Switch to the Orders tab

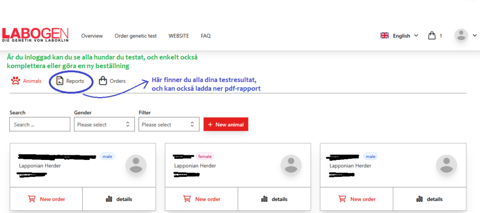coord(112,81)
